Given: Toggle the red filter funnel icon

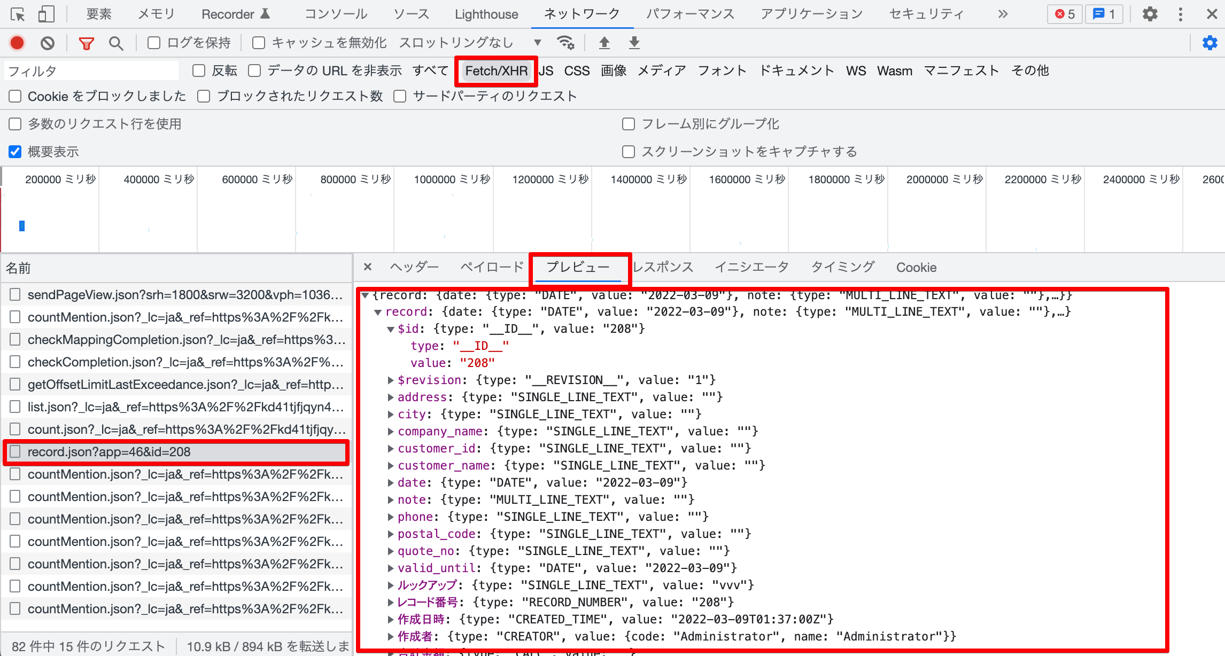Looking at the screenshot, I should [86, 43].
